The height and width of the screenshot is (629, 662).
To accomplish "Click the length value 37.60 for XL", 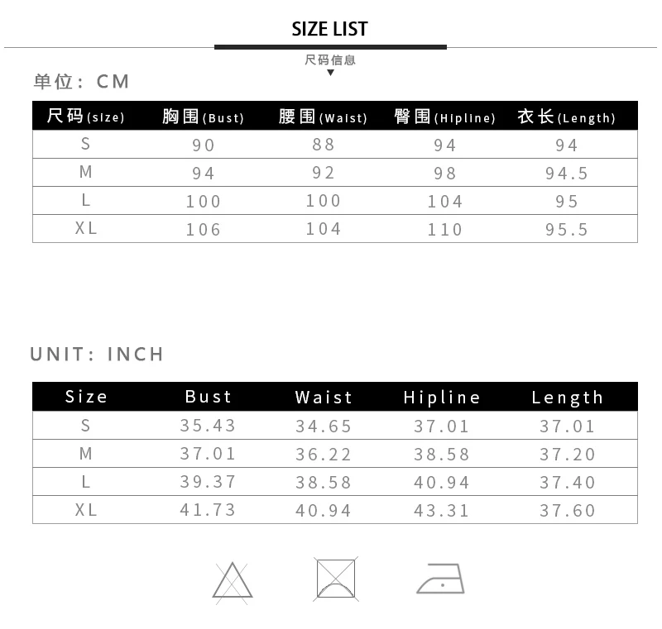I will pyautogui.click(x=568, y=511).
